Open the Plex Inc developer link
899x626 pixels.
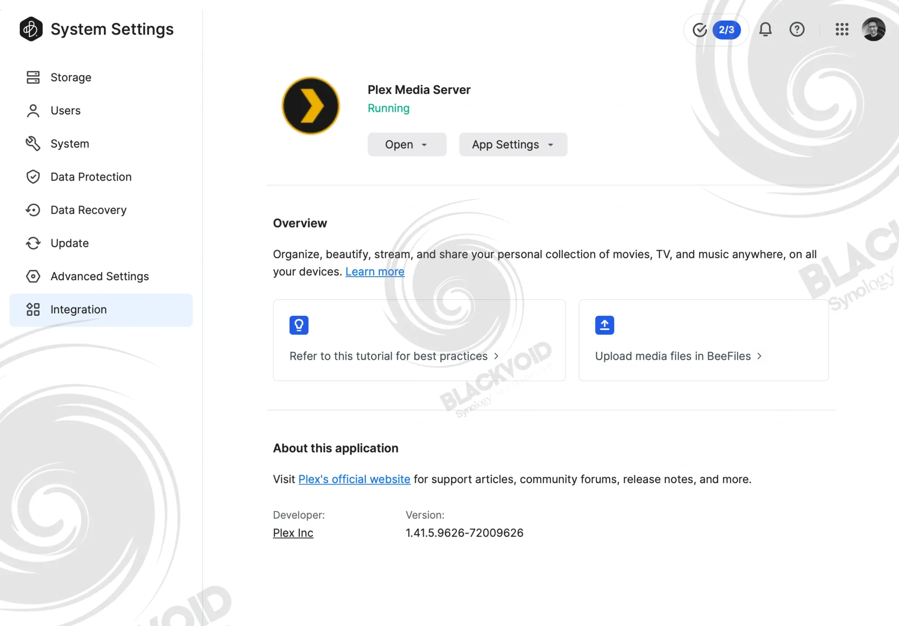293,533
